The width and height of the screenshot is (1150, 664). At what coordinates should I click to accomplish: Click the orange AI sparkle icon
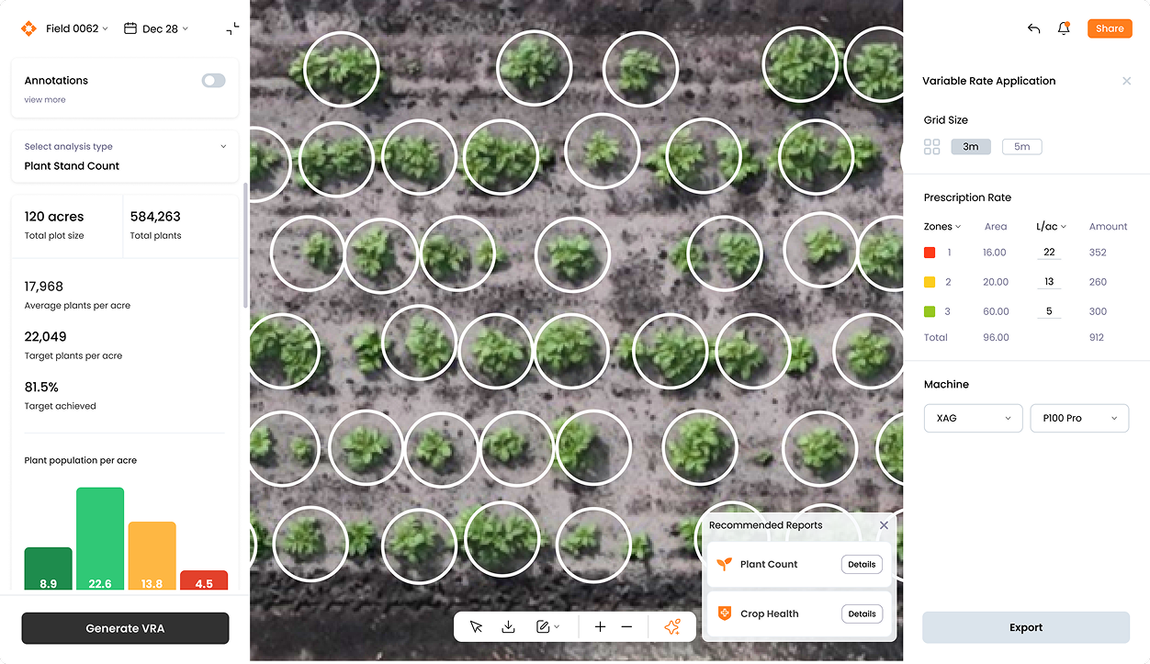[672, 626]
